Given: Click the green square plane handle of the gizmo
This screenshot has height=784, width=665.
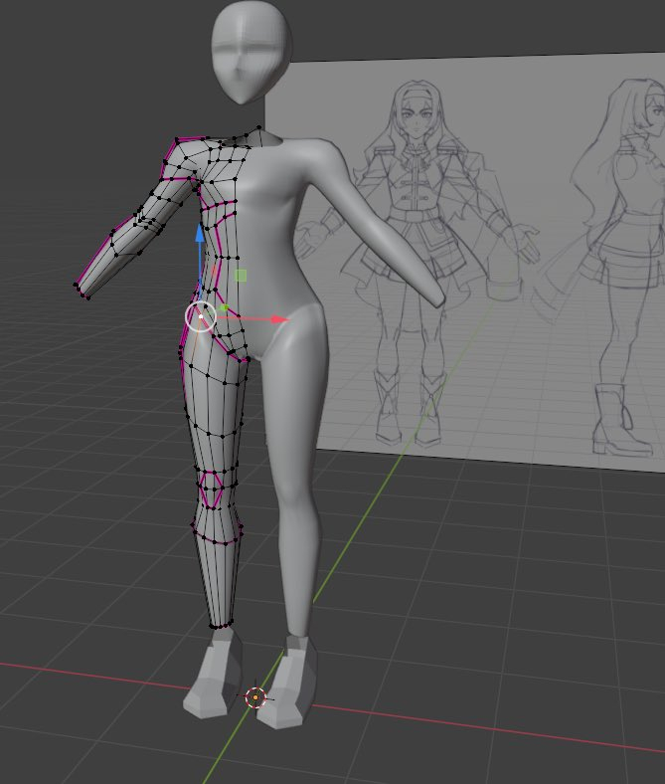Looking at the screenshot, I should point(240,276).
